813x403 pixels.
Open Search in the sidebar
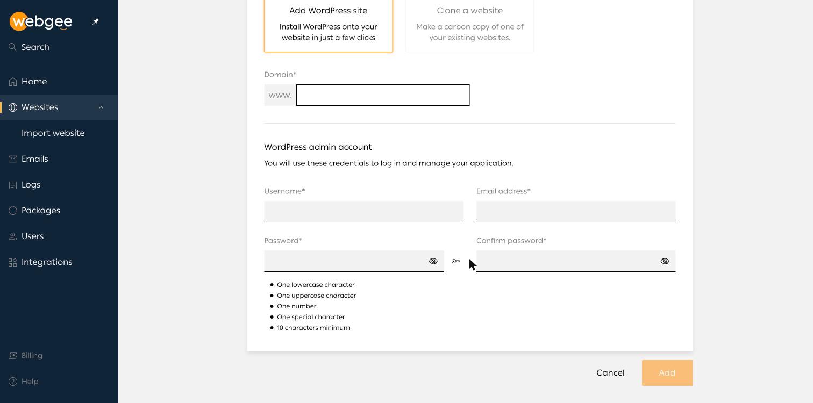[x=59, y=47]
